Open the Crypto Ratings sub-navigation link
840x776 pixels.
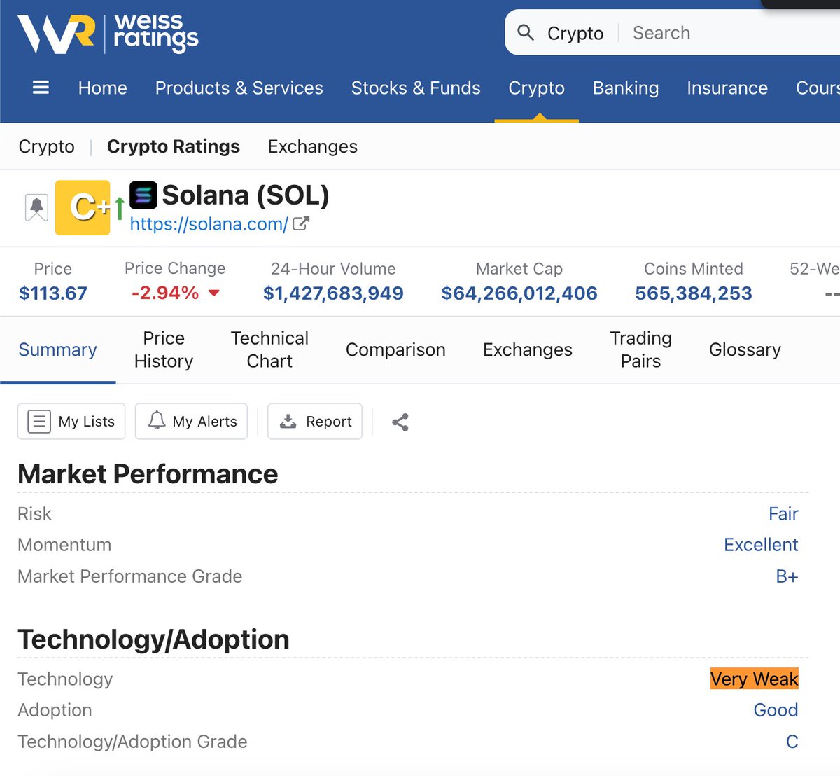(x=174, y=146)
